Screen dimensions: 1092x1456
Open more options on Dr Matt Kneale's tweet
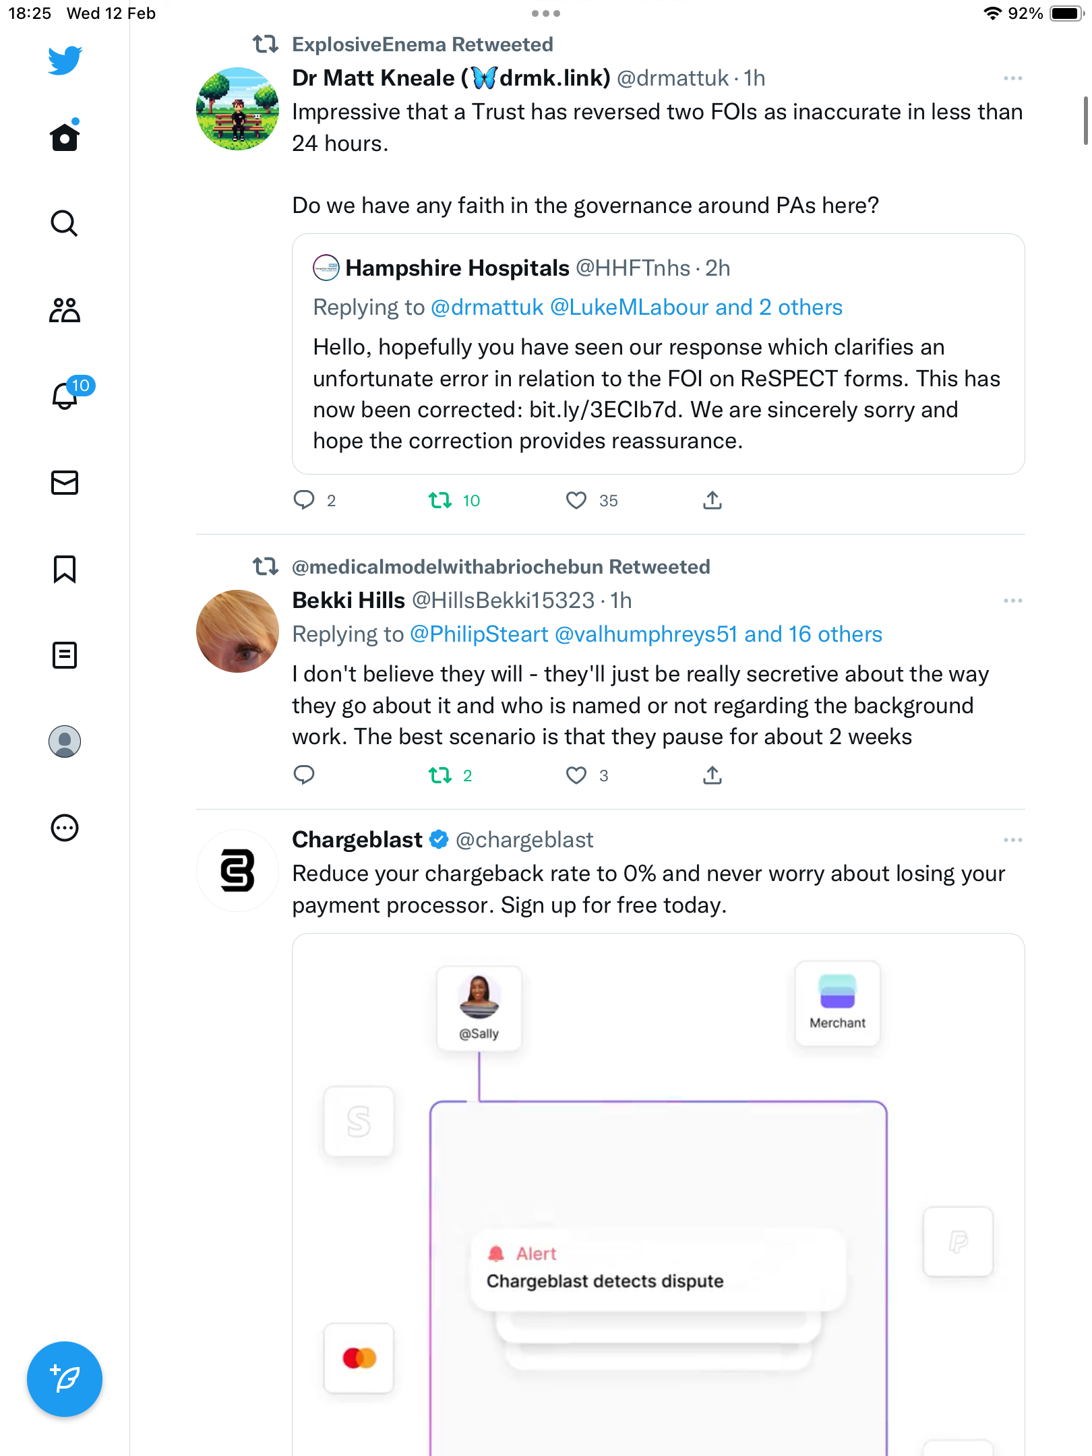(x=1012, y=78)
